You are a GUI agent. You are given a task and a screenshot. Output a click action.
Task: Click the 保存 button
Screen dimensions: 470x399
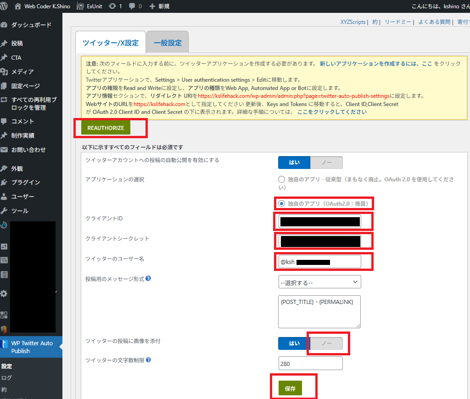(x=290, y=388)
